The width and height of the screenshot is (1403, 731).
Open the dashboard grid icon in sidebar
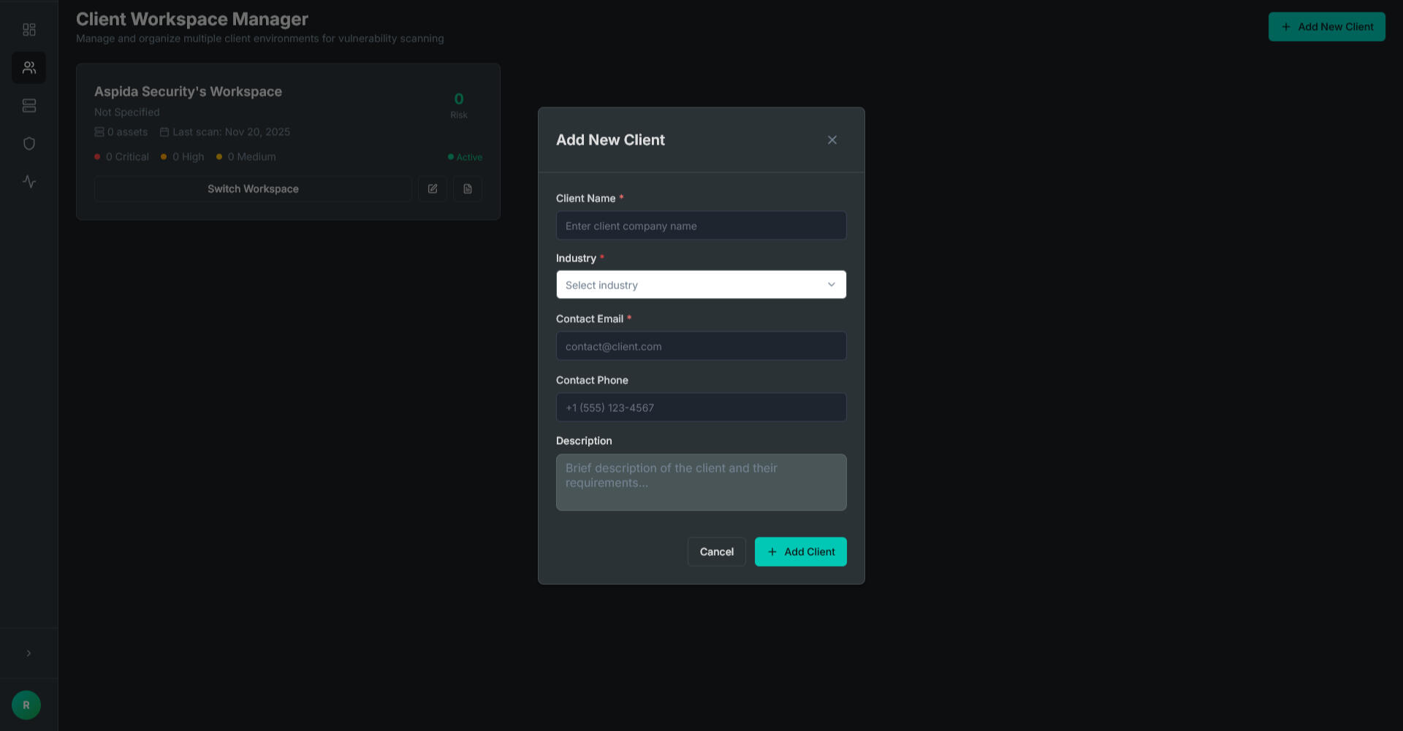(29, 30)
